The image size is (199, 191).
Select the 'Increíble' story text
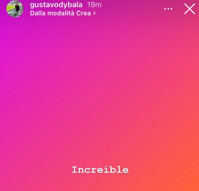(x=100, y=170)
